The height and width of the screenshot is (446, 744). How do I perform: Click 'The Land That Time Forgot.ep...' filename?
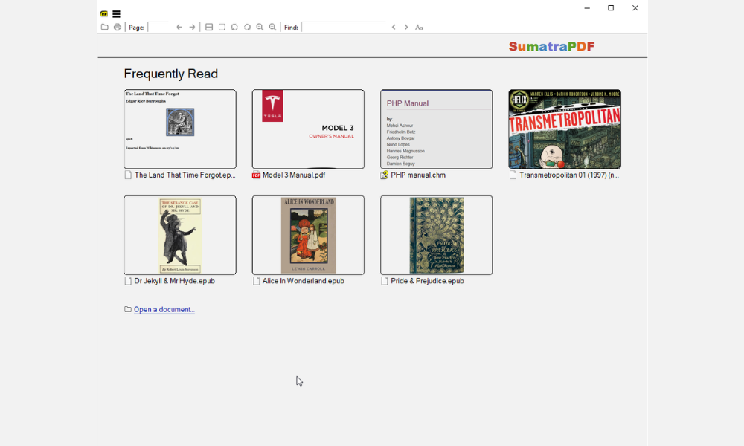[x=185, y=175]
